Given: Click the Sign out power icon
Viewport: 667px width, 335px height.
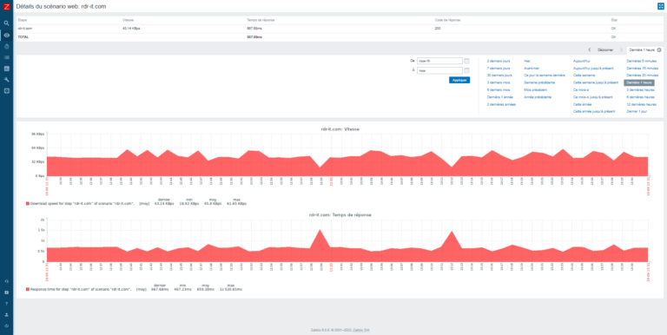Looking at the screenshot, I should tap(6, 325).
